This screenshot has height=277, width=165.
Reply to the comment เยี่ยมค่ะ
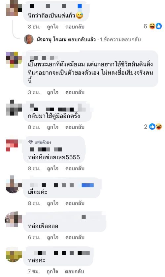75,203
